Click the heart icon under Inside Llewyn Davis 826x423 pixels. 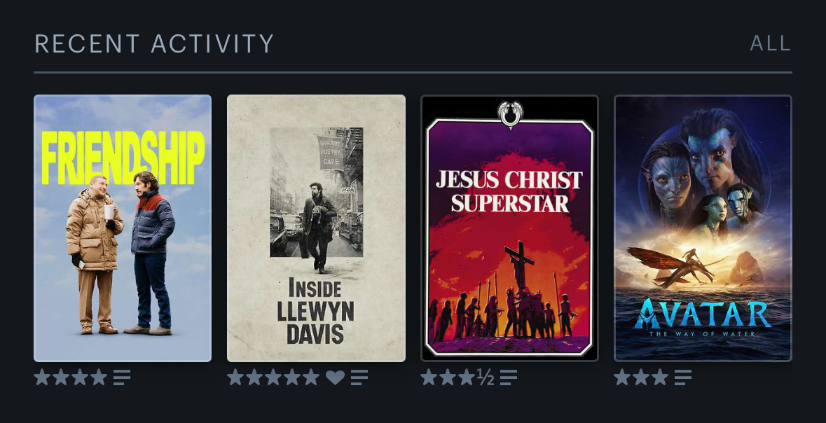pos(335,377)
